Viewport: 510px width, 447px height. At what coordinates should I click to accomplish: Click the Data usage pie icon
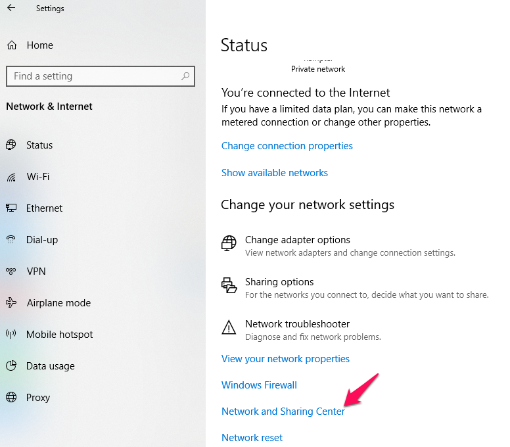(x=11, y=366)
